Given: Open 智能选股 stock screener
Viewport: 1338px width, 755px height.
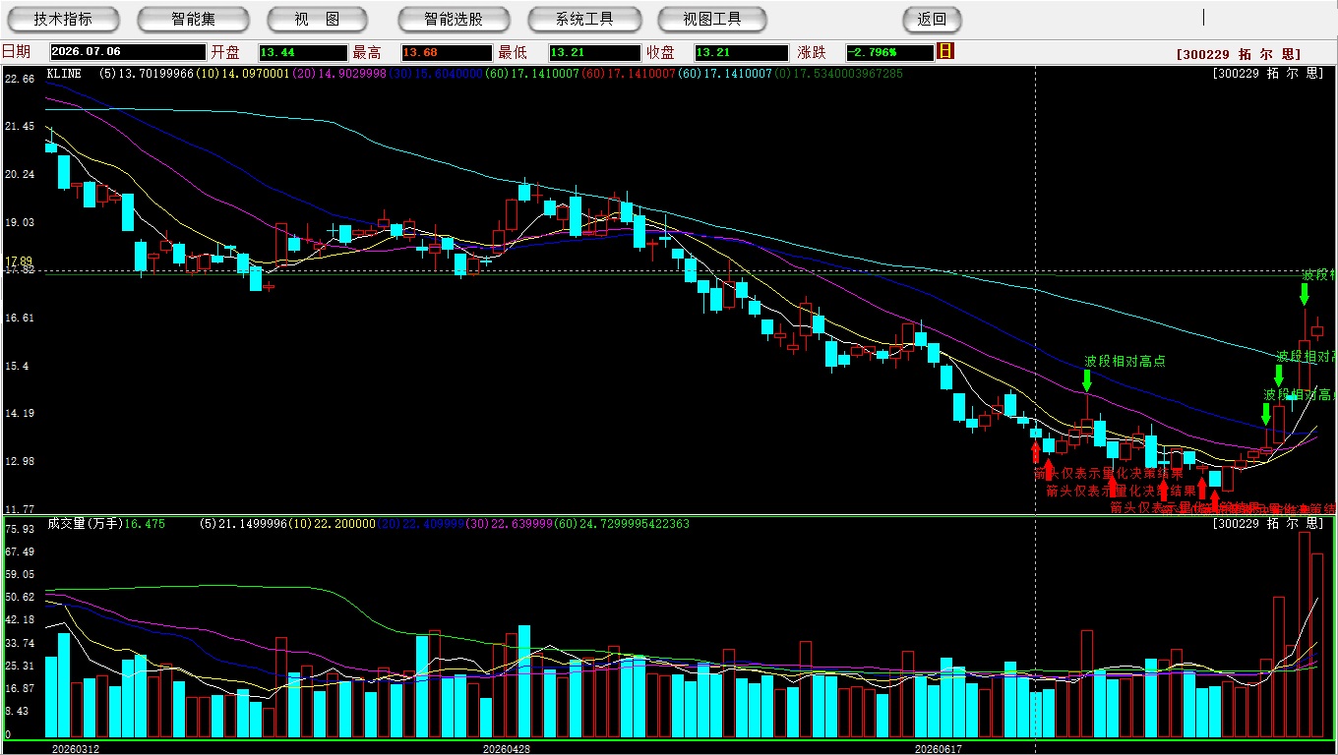Looking at the screenshot, I should tap(454, 19).
